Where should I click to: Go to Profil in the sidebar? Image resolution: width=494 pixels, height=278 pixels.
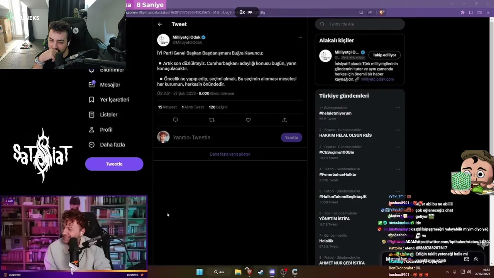(x=101, y=130)
